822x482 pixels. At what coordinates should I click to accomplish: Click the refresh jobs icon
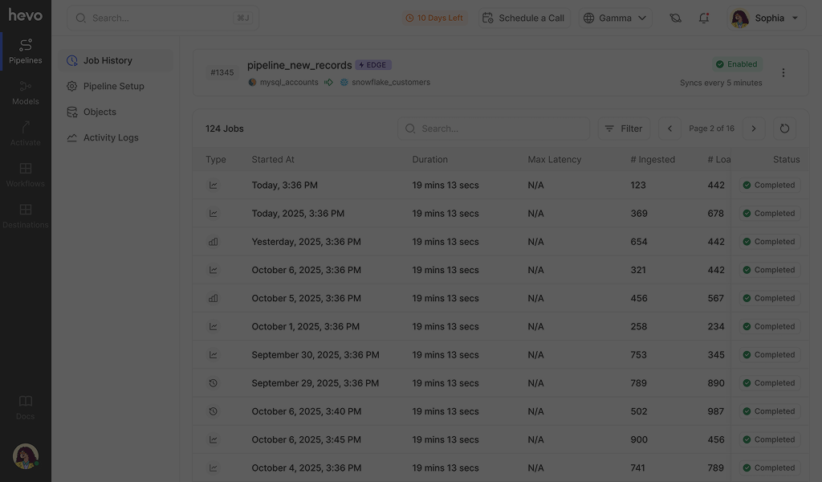click(784, 128)
